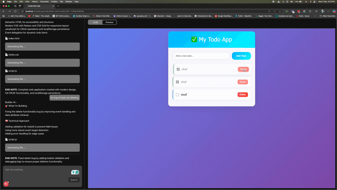Open the script.js file icon

6,71
